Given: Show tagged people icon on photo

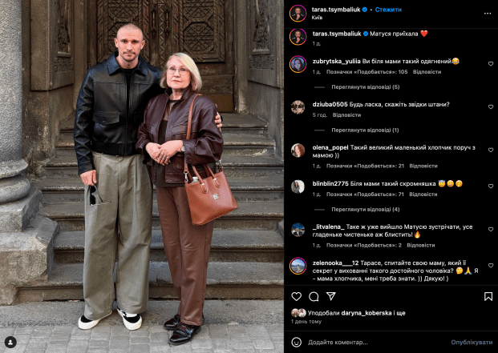Looking at the screenshot, I should [x=10, y=343].
